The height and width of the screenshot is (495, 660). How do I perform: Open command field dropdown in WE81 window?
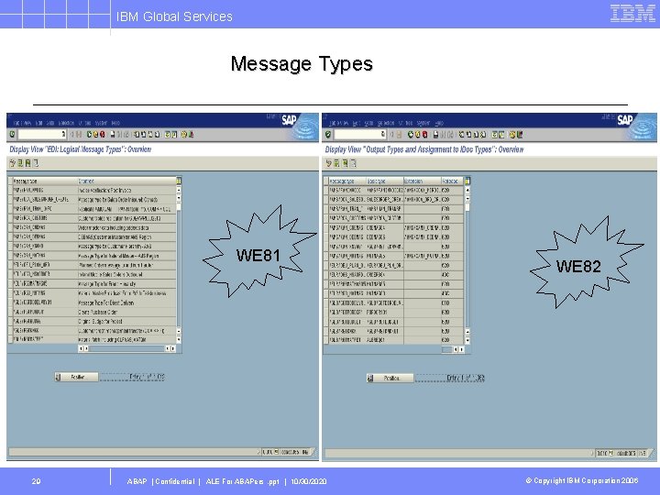(63, 134)
